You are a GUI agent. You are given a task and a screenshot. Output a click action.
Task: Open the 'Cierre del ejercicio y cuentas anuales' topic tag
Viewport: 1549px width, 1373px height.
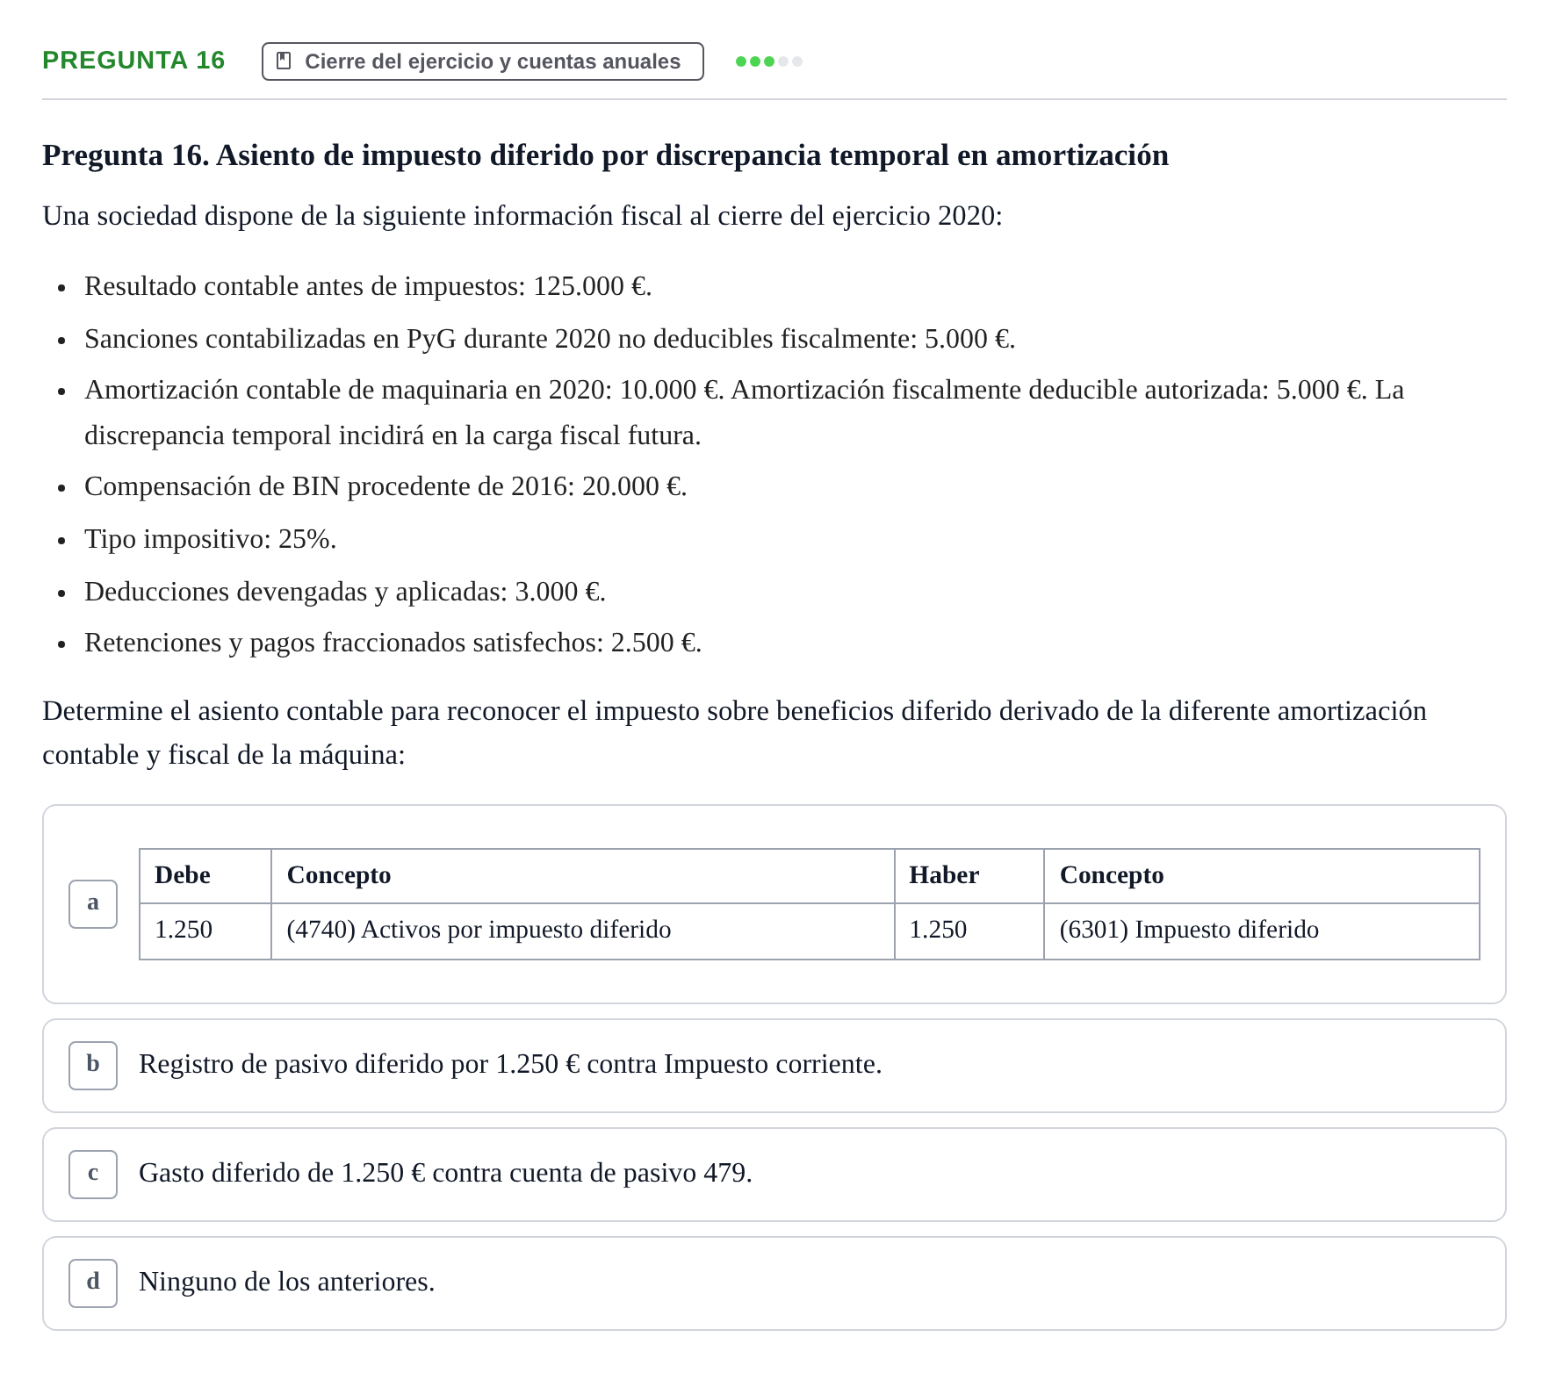point(482,61)
